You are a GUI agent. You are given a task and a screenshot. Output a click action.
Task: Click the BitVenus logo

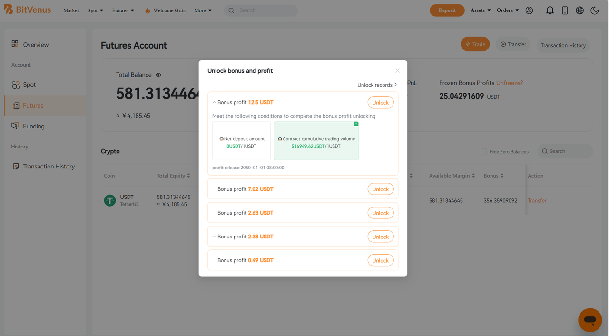coord(27,10)
